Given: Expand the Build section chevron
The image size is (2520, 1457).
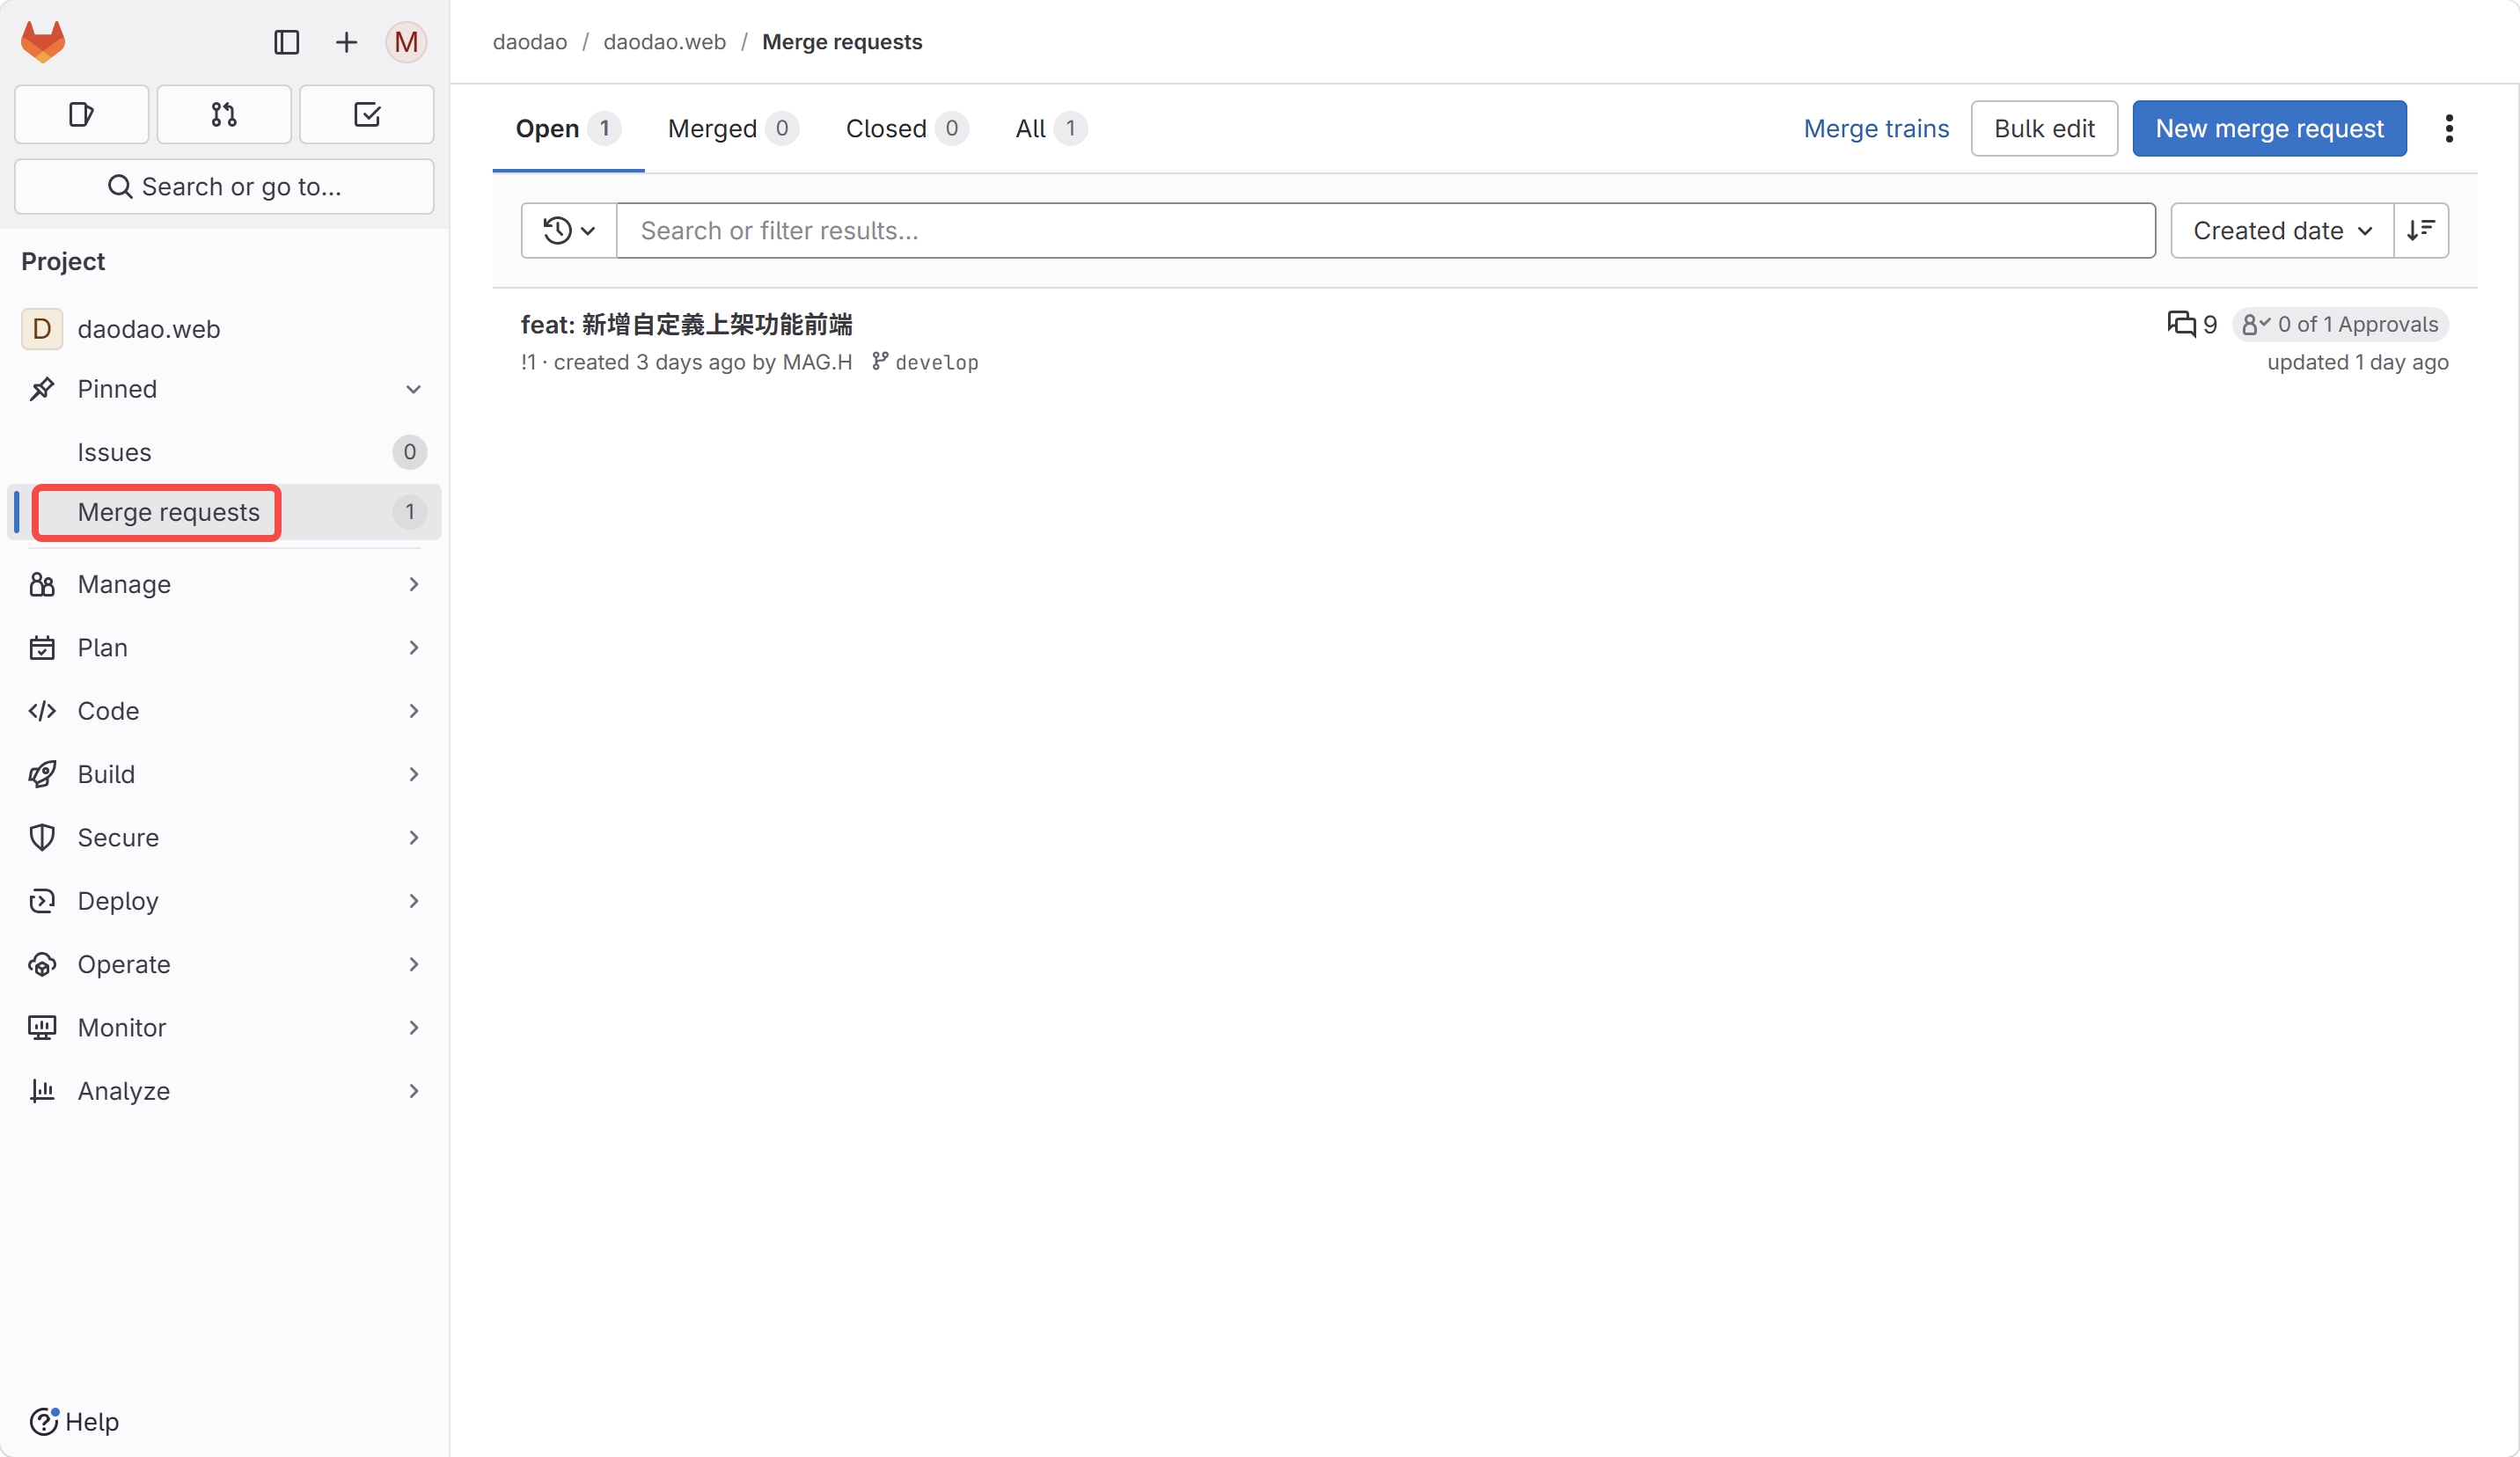Looking at the screenshot, I should click(x=413, y=774).
